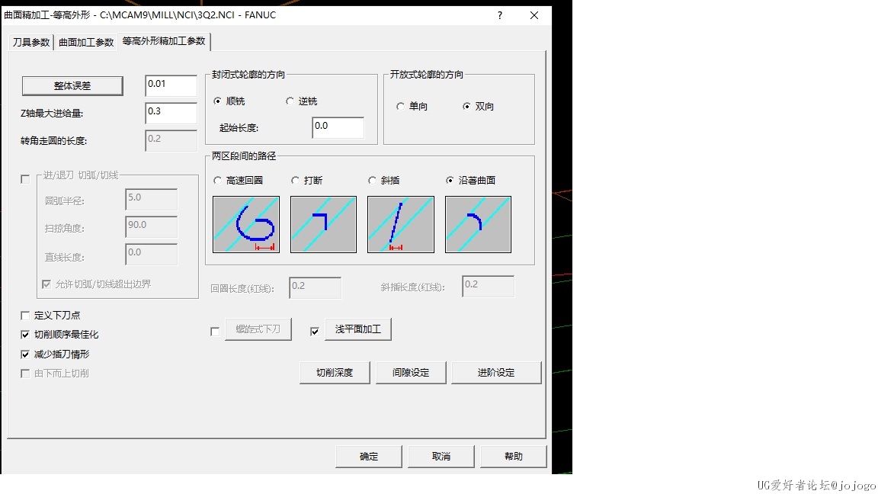Image resolution: width=878 pixels, height=494 pixels.
Task: Click the 斜插 ramp path illustration
Action: (400, 224)
